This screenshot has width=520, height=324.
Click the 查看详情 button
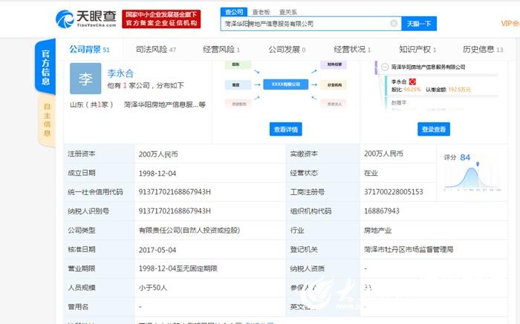coord(285,130)
